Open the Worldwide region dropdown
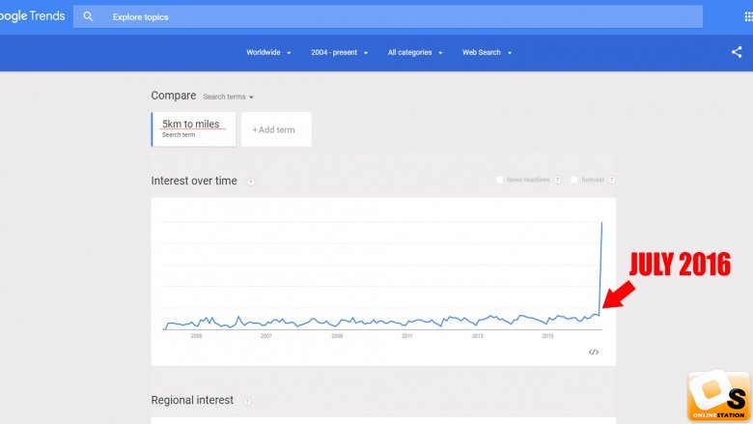The height and width of the screenshot is (424, 753). coord(268,52)
